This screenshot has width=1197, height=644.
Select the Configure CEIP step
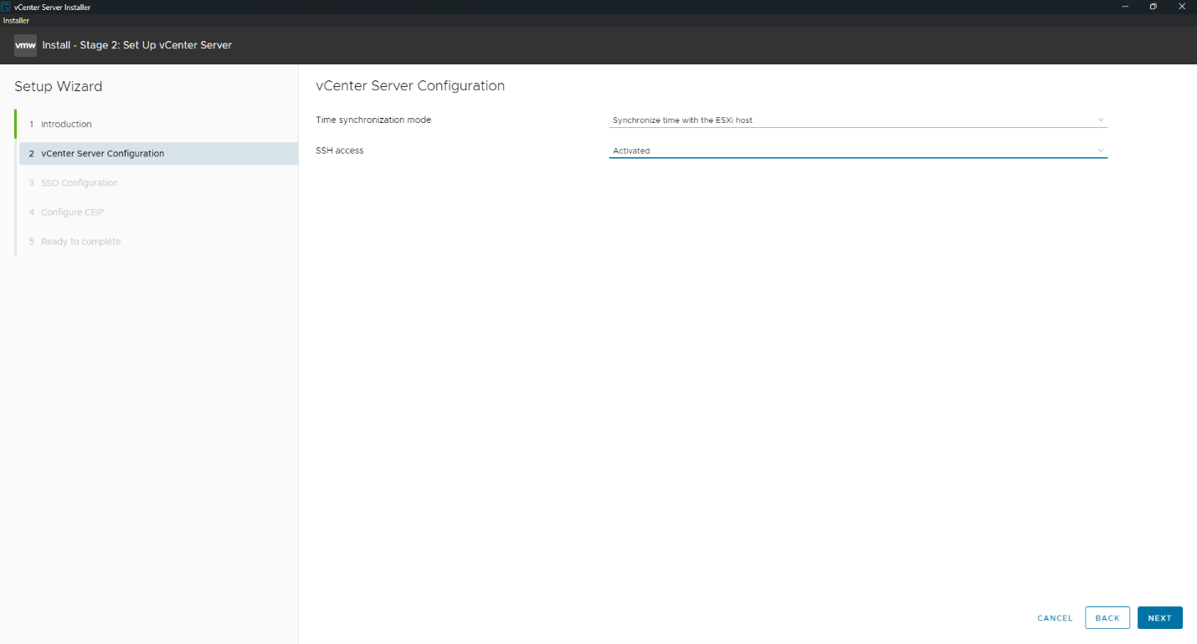pyautogui.click(x=73, y=212)
